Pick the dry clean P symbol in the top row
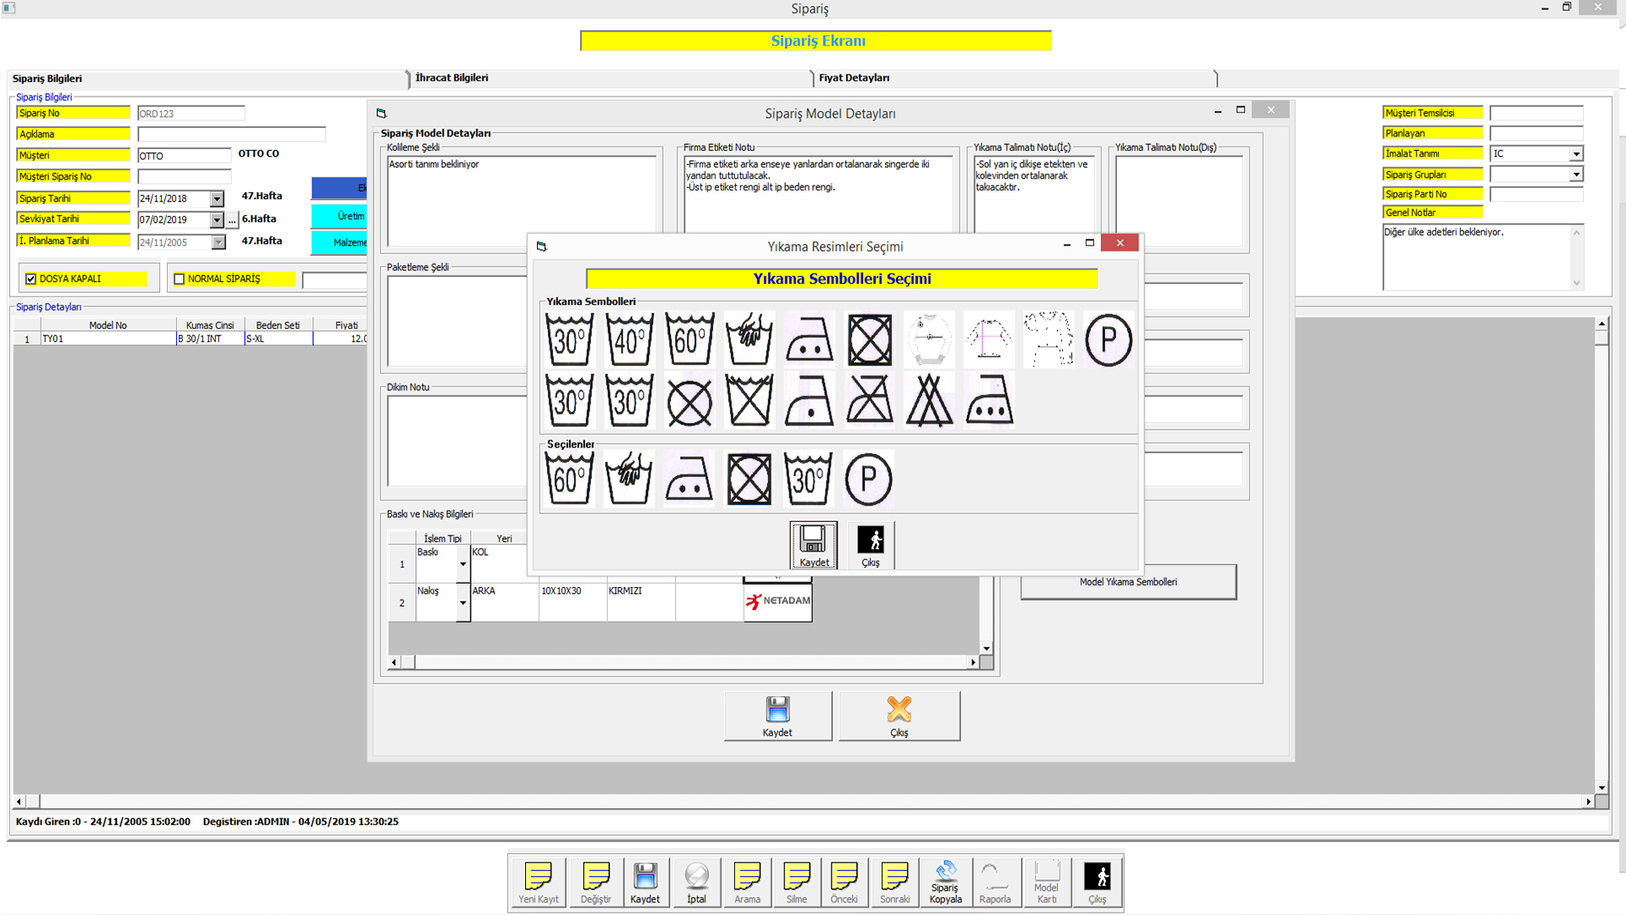The height and width of the screenshot is (915, 1626). [1108, 340]
